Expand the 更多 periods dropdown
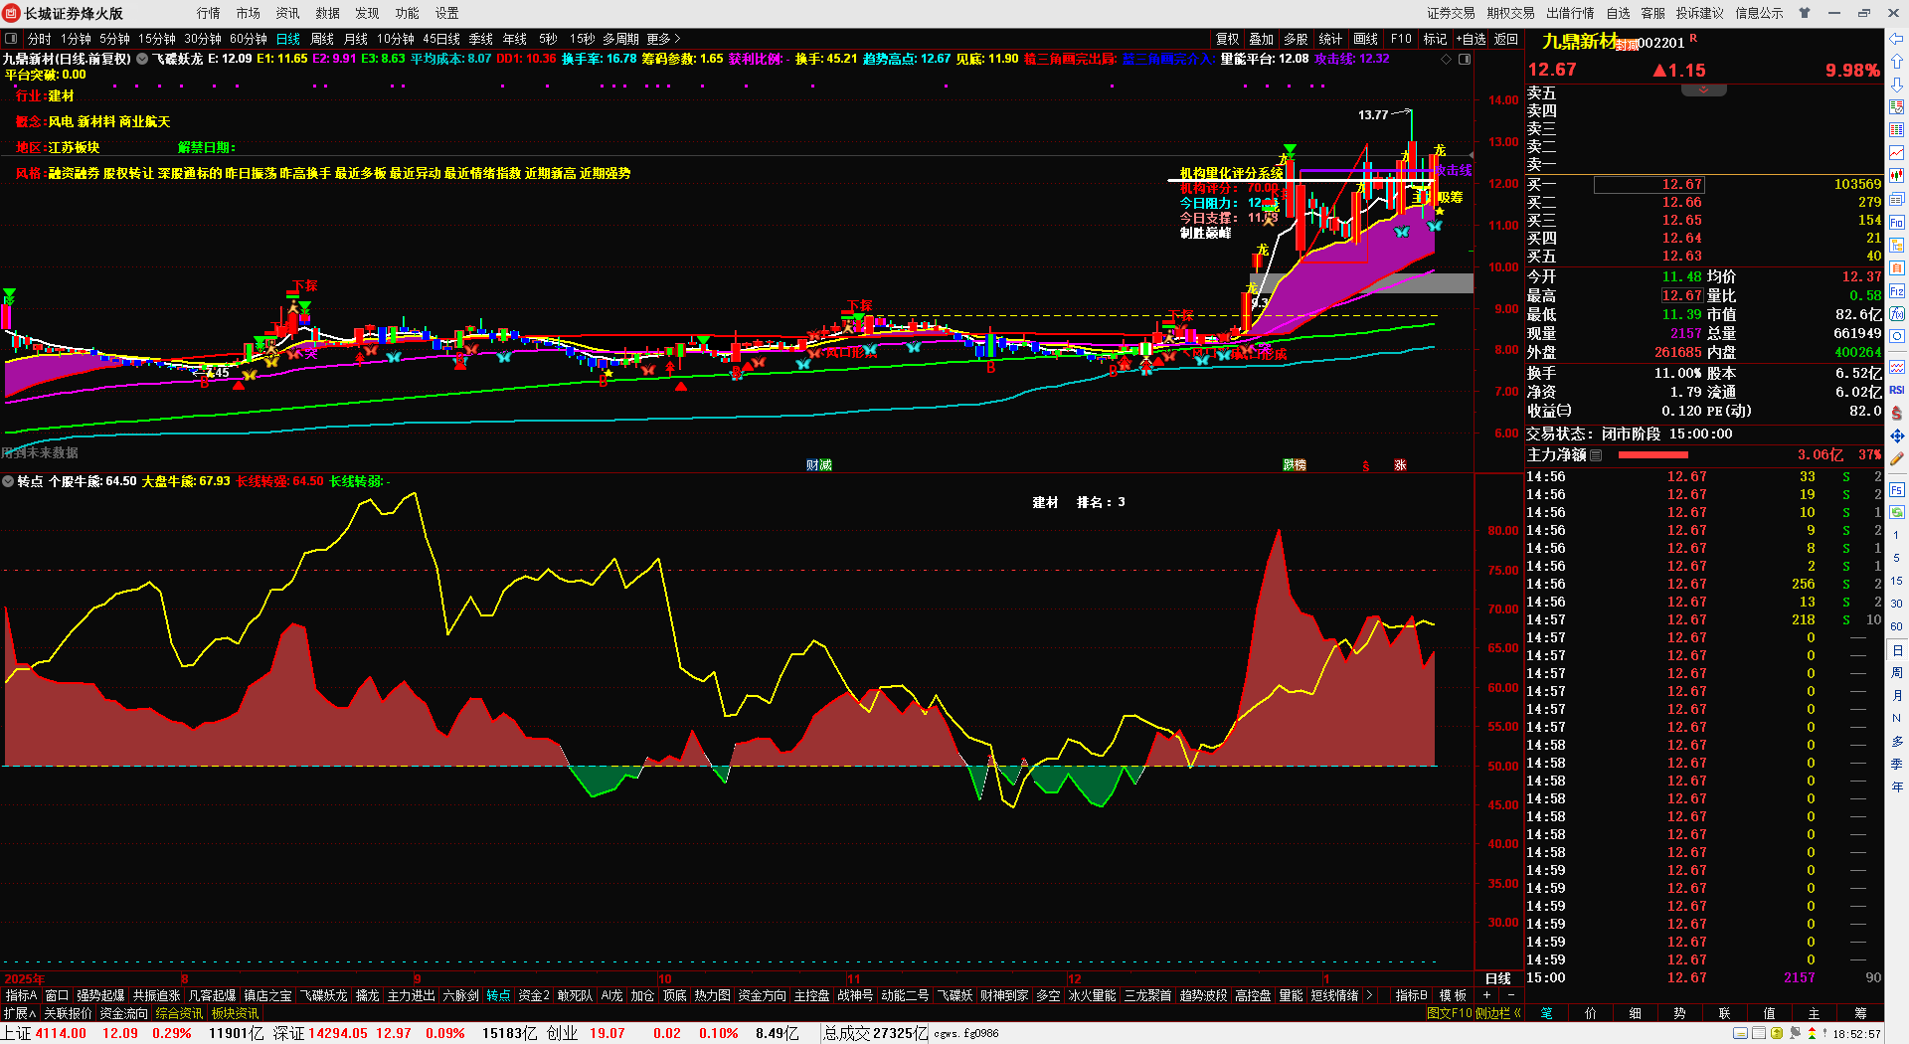 (x=663, y=39)
